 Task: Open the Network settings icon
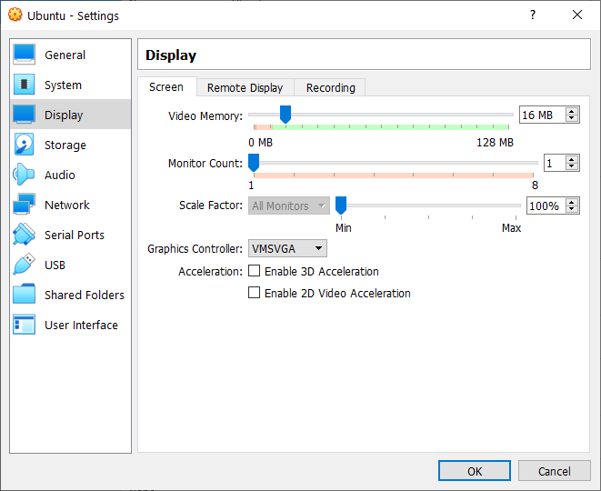coord(25,205)
